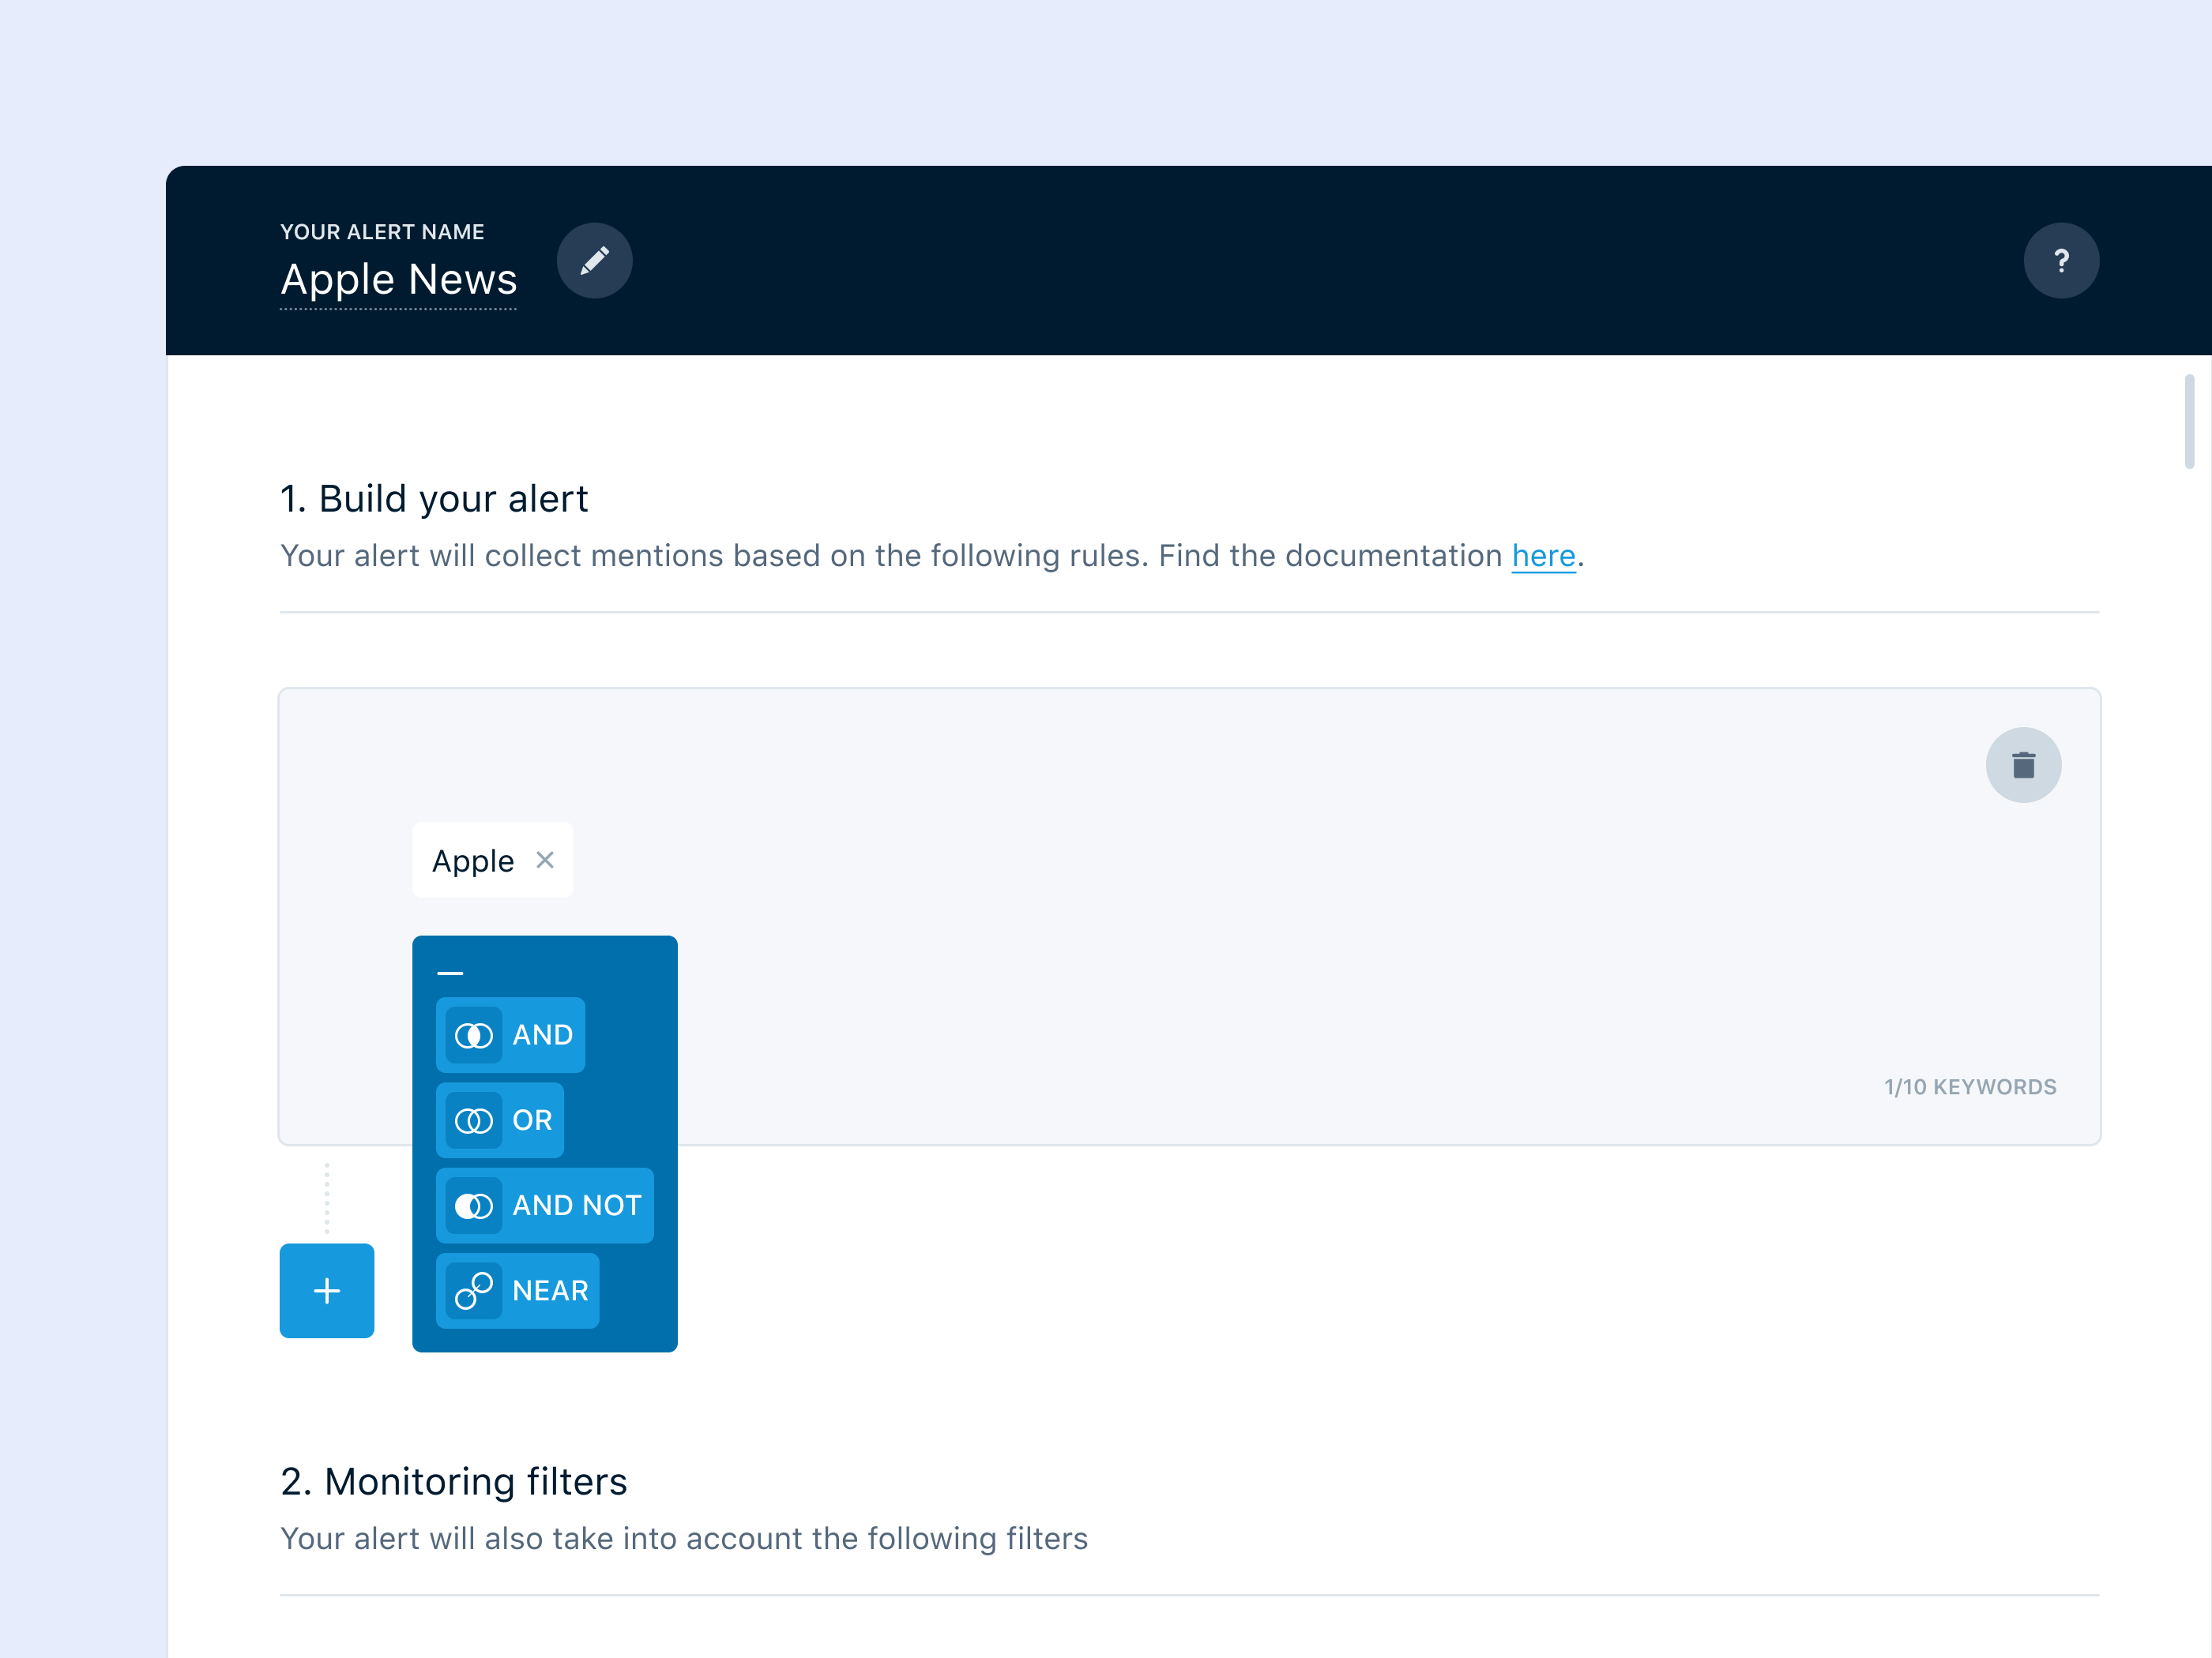The image size is (2212, 1658).
Task: Click the linked circles icon beside NEAR
Action: click(x=473, y=1290)
